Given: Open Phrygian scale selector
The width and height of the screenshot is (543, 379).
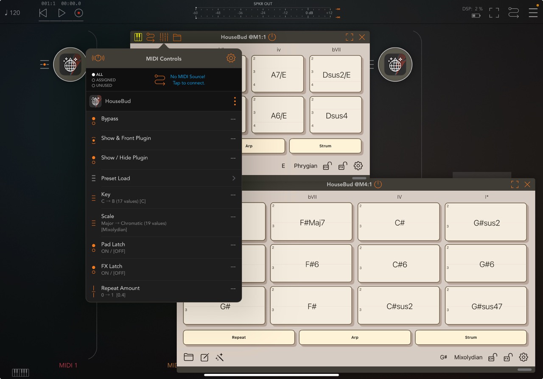Looking at the screenshot, I should click(305, 166).
